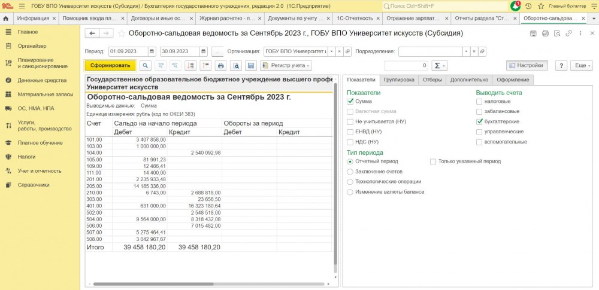Open Денежные средства section in sidebar
Image resolution: width=599 pixels, height=290 pixels.
(42, 80)
